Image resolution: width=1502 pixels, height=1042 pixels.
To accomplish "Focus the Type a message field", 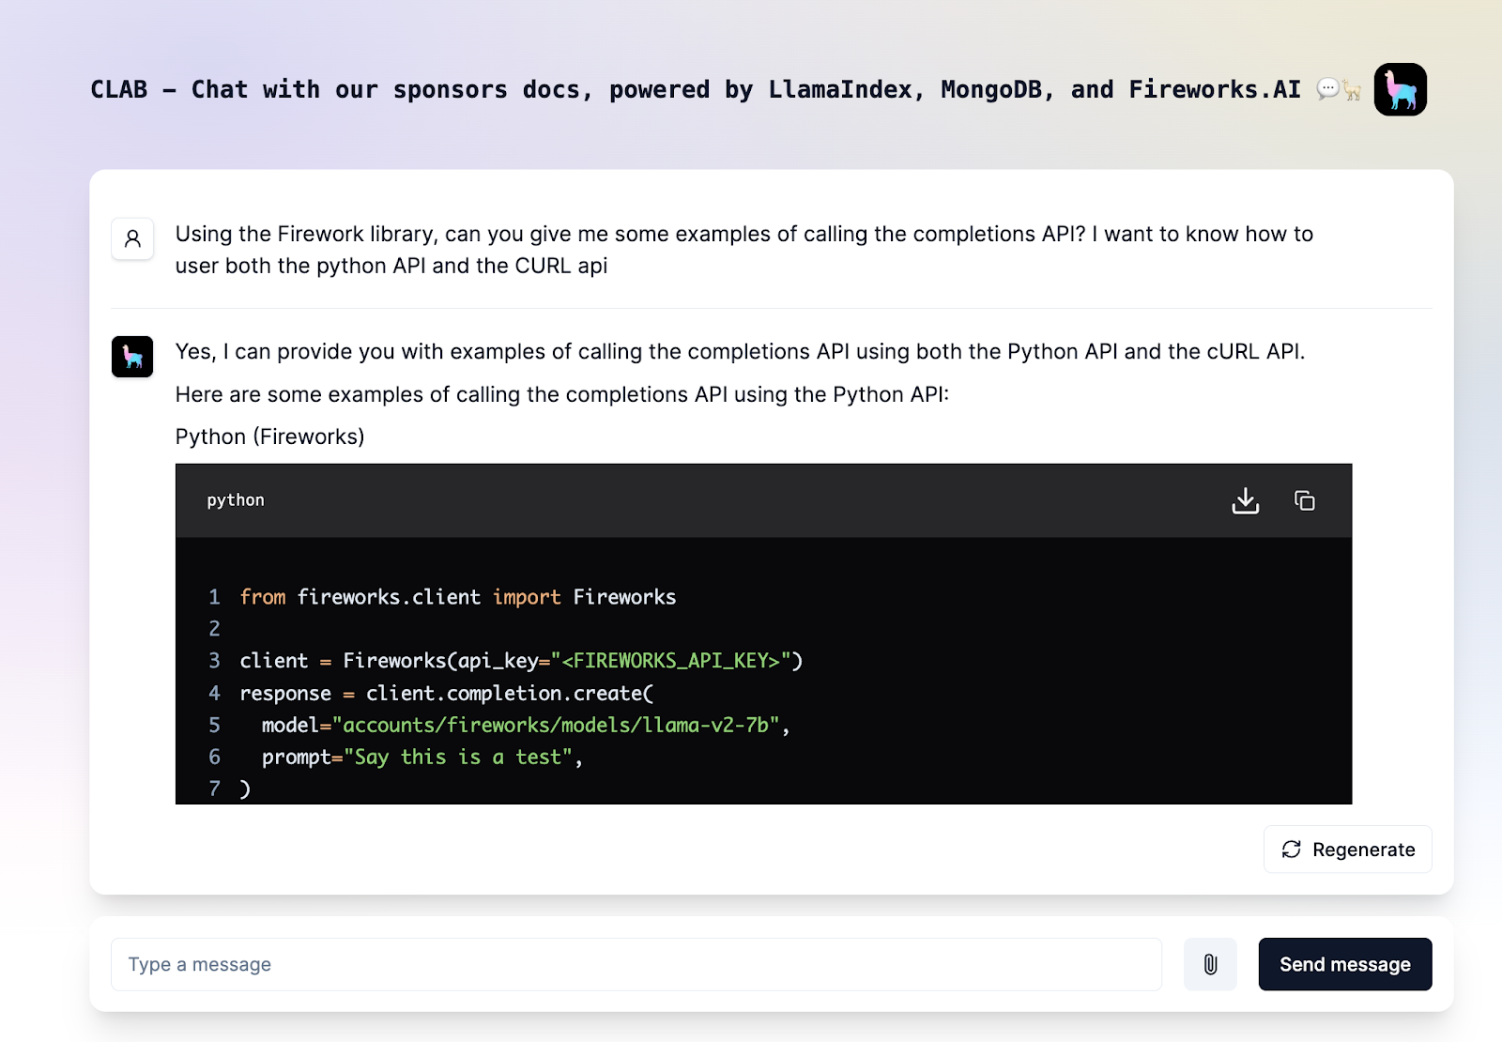I will 636,964.
